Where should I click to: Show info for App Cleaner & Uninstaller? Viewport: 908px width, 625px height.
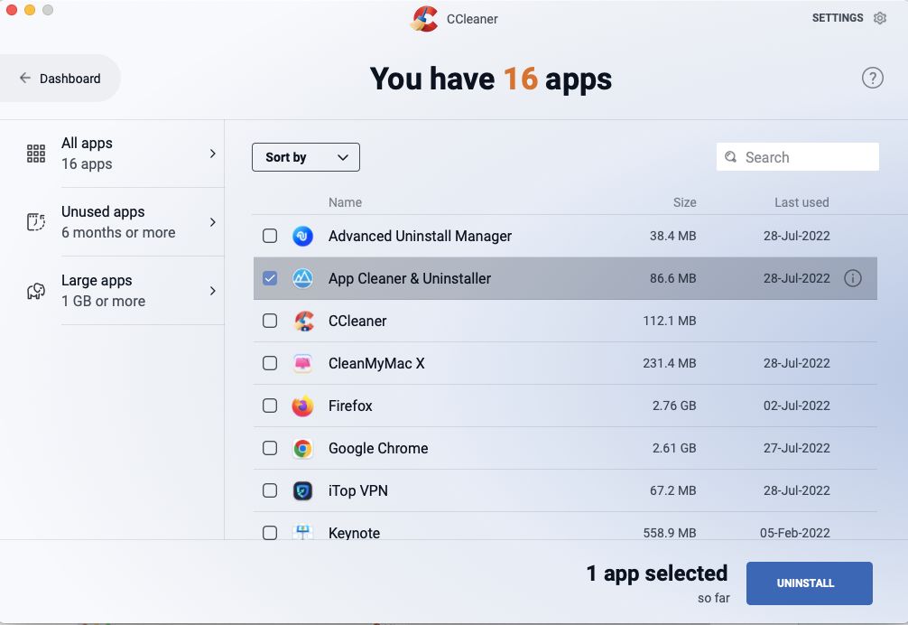point(852,278)
